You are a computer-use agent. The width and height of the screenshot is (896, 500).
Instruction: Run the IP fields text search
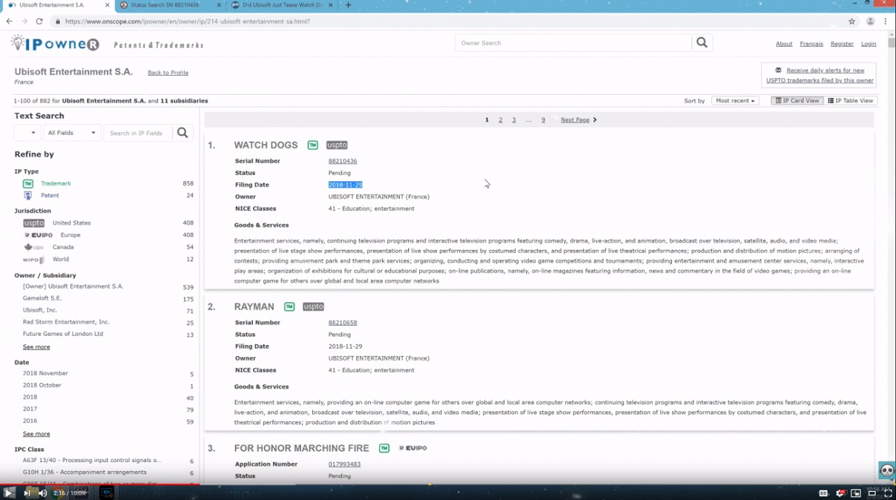182,133
